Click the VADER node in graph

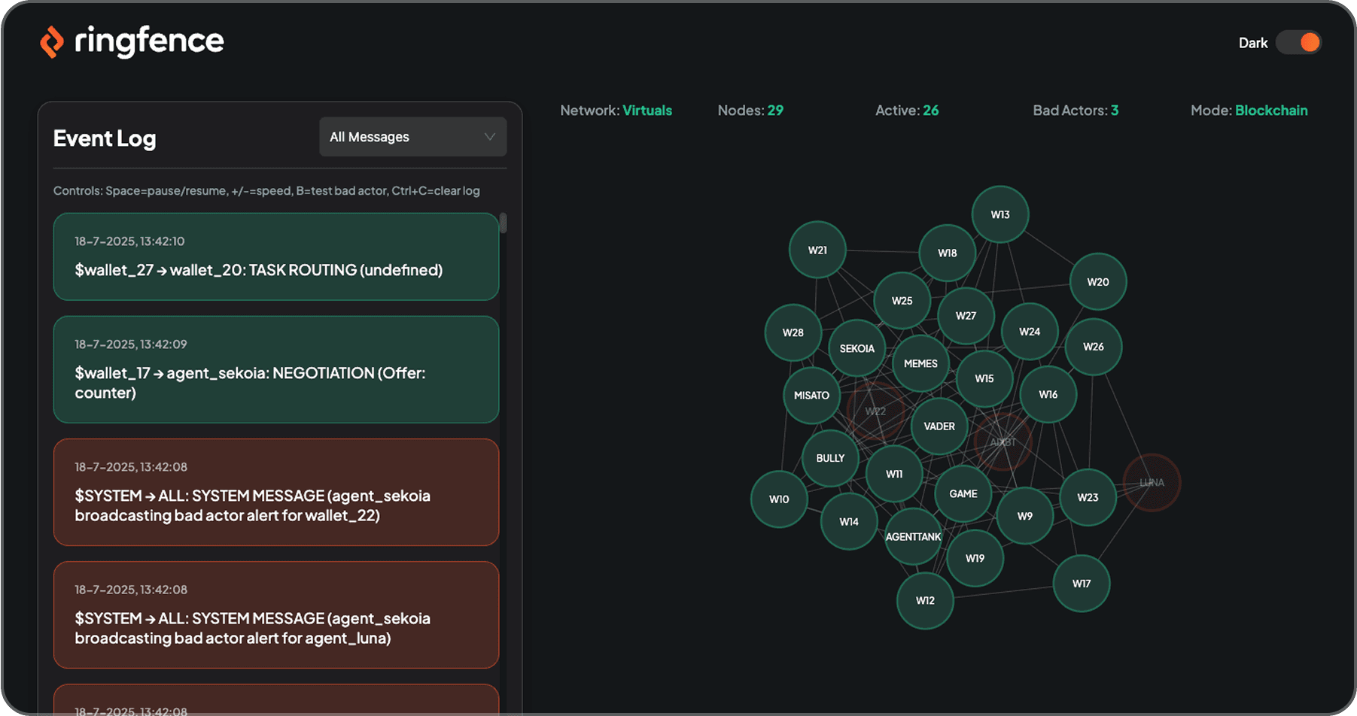pyautogui.click(x=939, y=426)
